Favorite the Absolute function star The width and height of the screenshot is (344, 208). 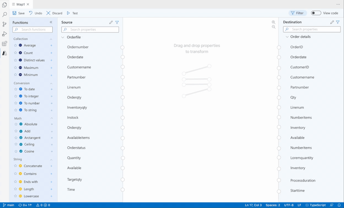coord(16,124)
